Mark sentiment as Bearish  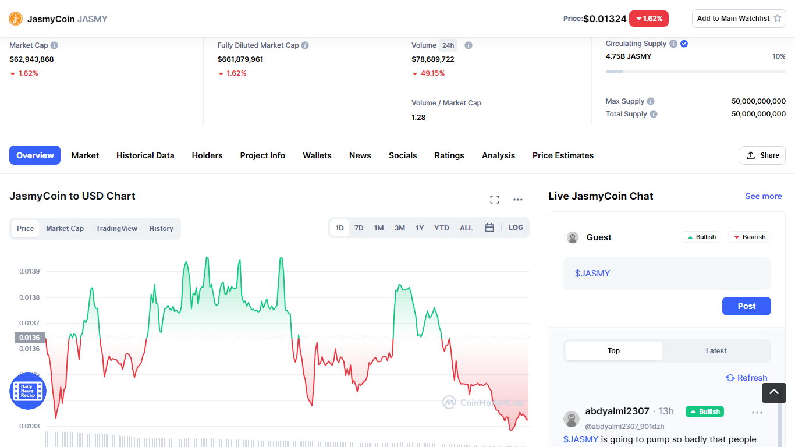point(750,237)
